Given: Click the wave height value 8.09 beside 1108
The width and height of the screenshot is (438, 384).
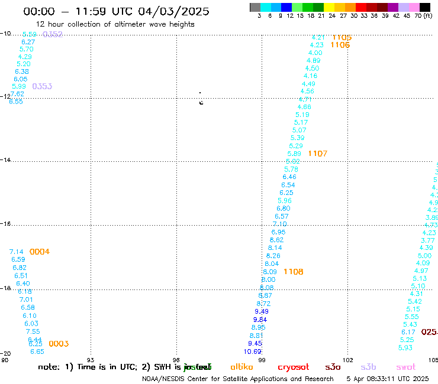Looking at the screenshot, I should pos(270,272).
